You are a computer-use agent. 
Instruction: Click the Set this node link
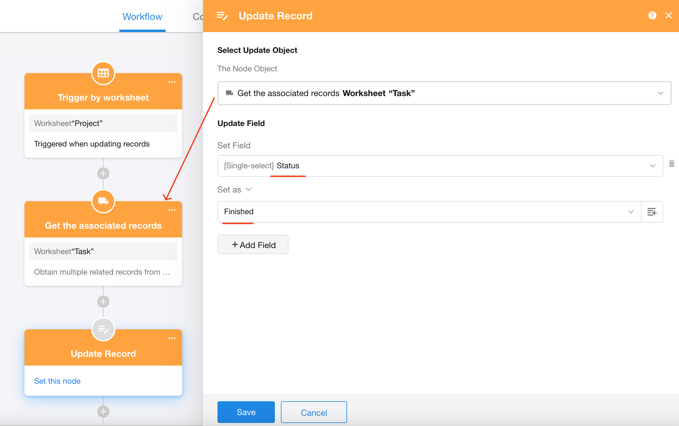tap(57, 381)
